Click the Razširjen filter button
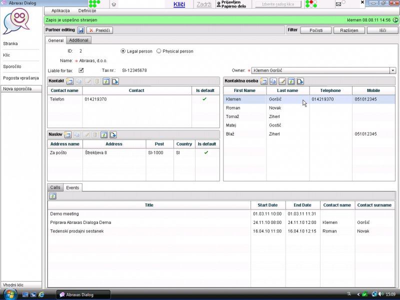 click(349, 30)
